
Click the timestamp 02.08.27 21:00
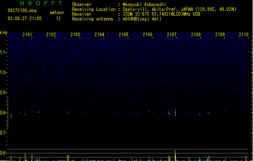tap(25, 19)
